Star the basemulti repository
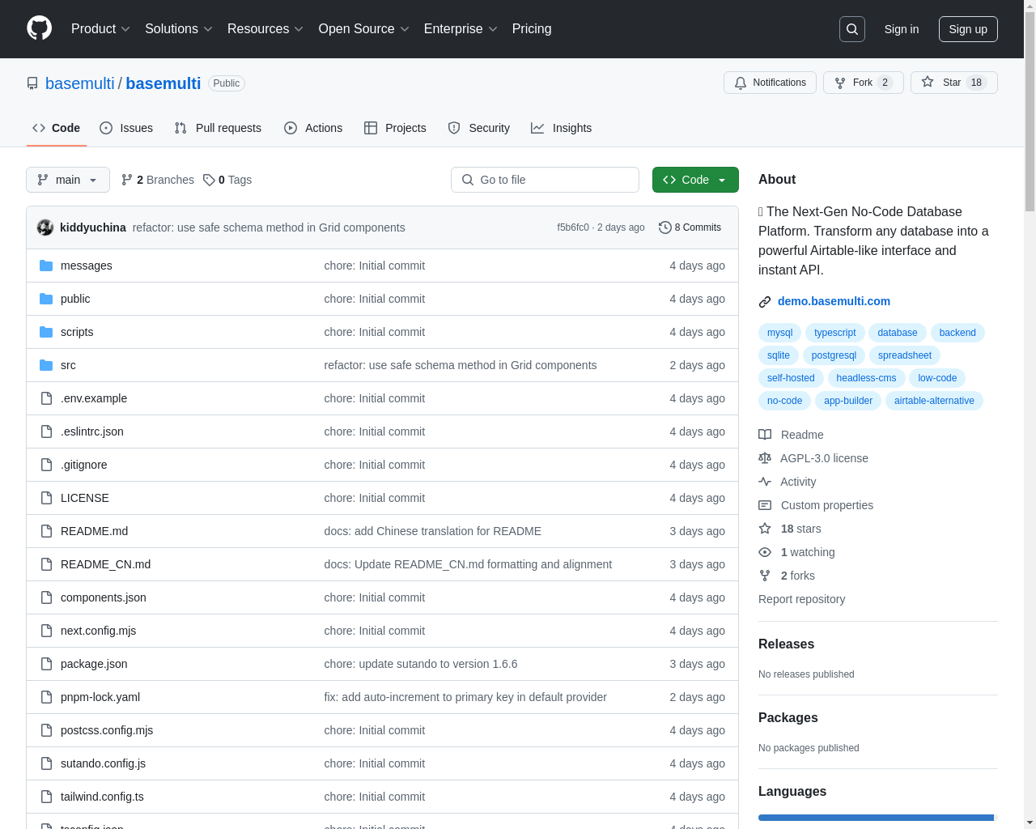Screen dimensions: 1036x829 tap(953, 83)
